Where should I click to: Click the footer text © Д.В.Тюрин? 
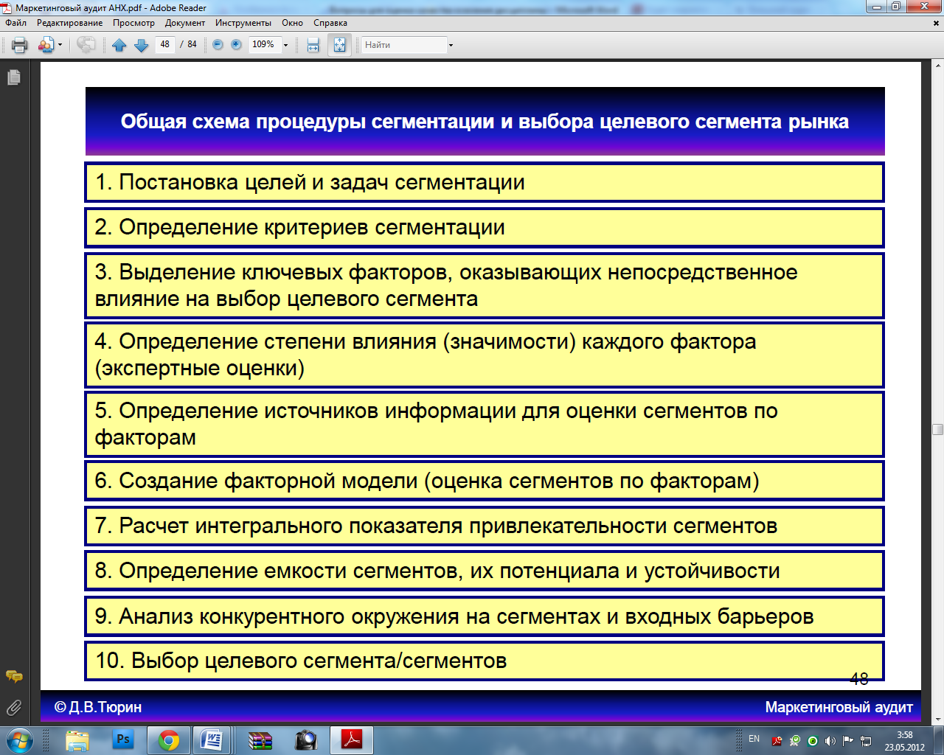point(97,707)
